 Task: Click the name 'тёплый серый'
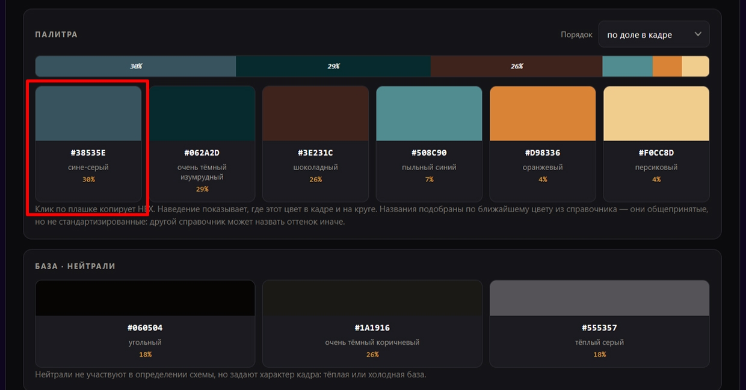click(599, 342)
